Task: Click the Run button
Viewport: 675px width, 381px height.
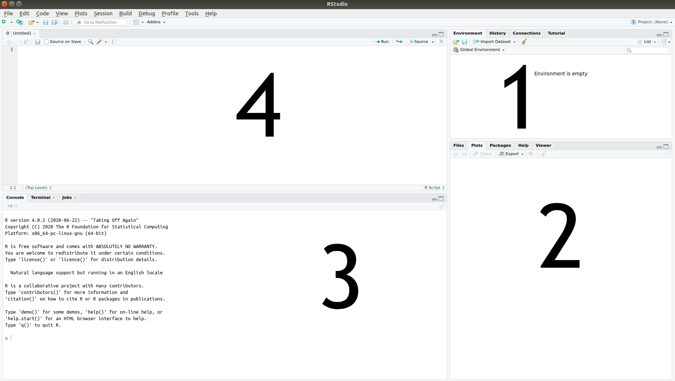Action: (x=381, y=42)
